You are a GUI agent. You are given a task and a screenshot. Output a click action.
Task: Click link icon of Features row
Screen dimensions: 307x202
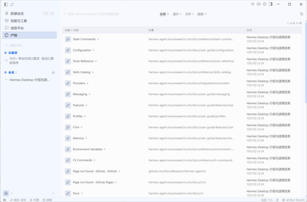click(68, 105)
